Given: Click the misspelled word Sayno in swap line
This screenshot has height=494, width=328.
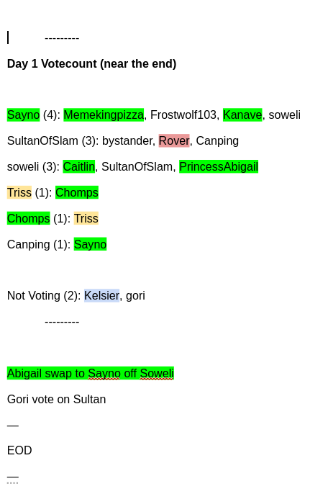Looking at the screenshot, I should (x=104, y=373).
